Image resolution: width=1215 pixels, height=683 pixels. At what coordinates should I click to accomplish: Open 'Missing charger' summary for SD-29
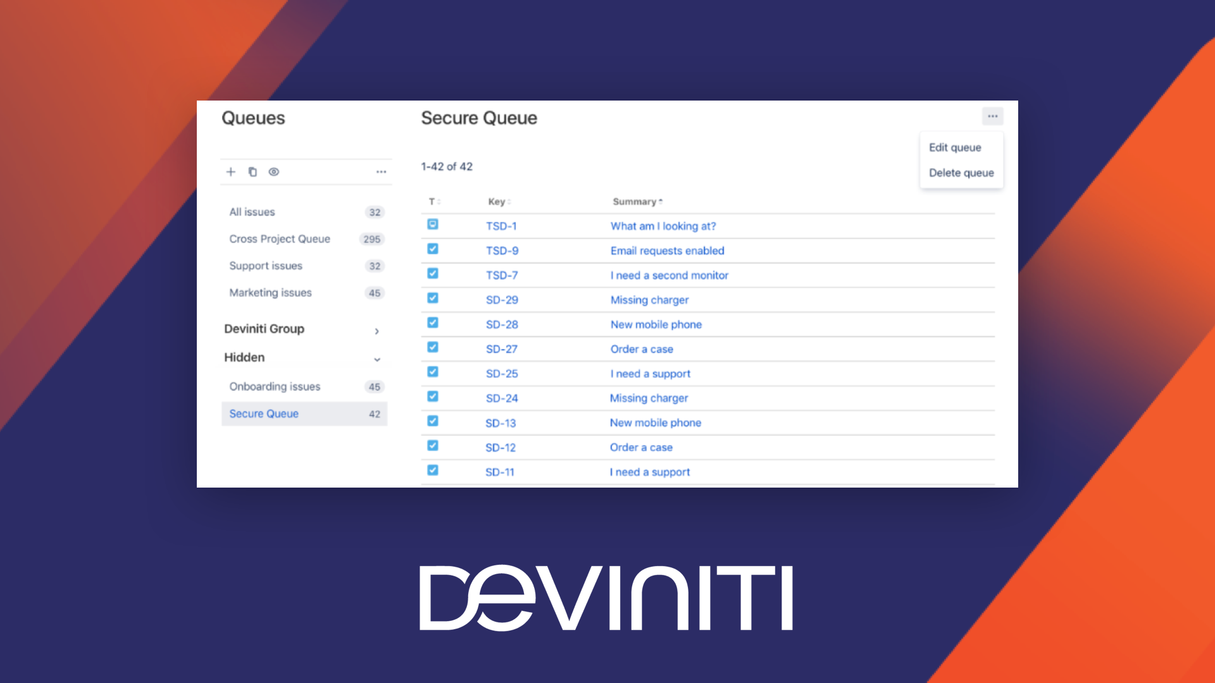(x=649, y=300)
